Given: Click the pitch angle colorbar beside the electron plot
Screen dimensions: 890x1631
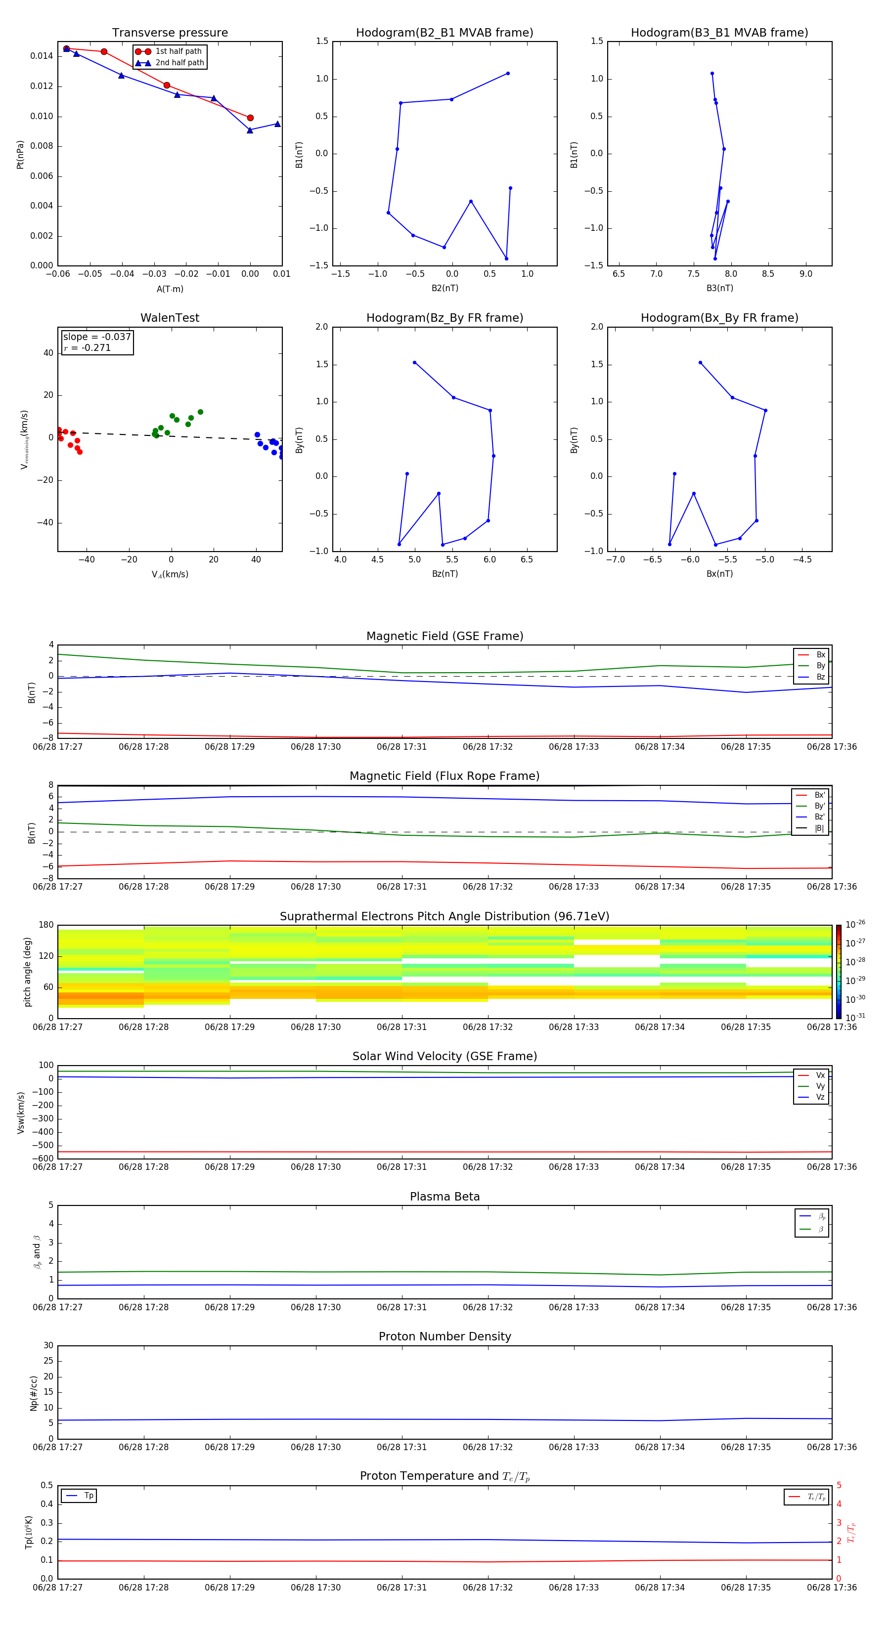Looking at the screenshot, I should coord(838,971).
